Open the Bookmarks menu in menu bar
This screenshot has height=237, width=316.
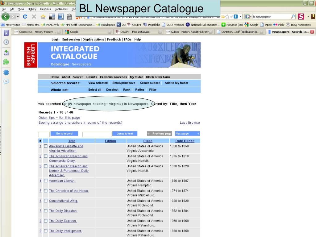tap(61, 9)
